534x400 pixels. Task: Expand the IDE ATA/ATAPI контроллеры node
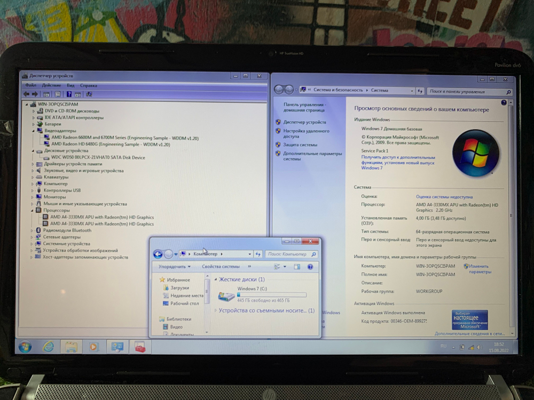click(x=33, y=118)
